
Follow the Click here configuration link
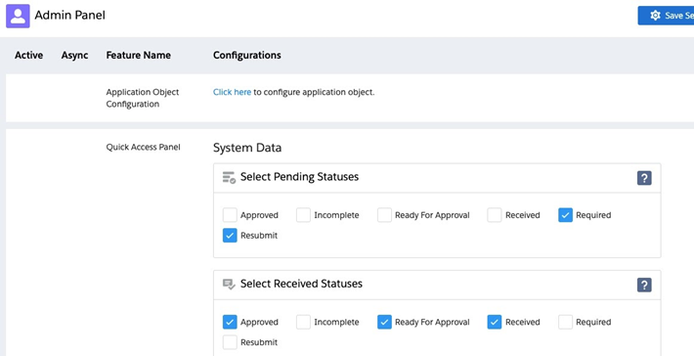pyautogui.click(x=232, y=92)
